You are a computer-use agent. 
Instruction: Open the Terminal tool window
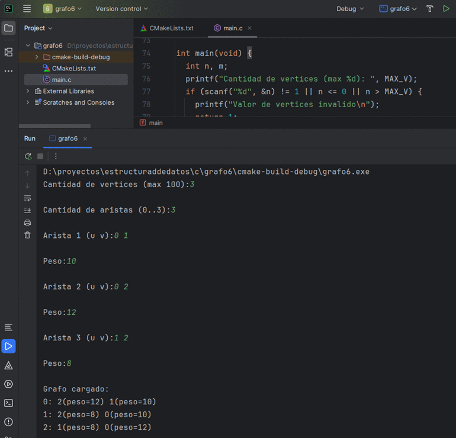[x=8, y=403]
